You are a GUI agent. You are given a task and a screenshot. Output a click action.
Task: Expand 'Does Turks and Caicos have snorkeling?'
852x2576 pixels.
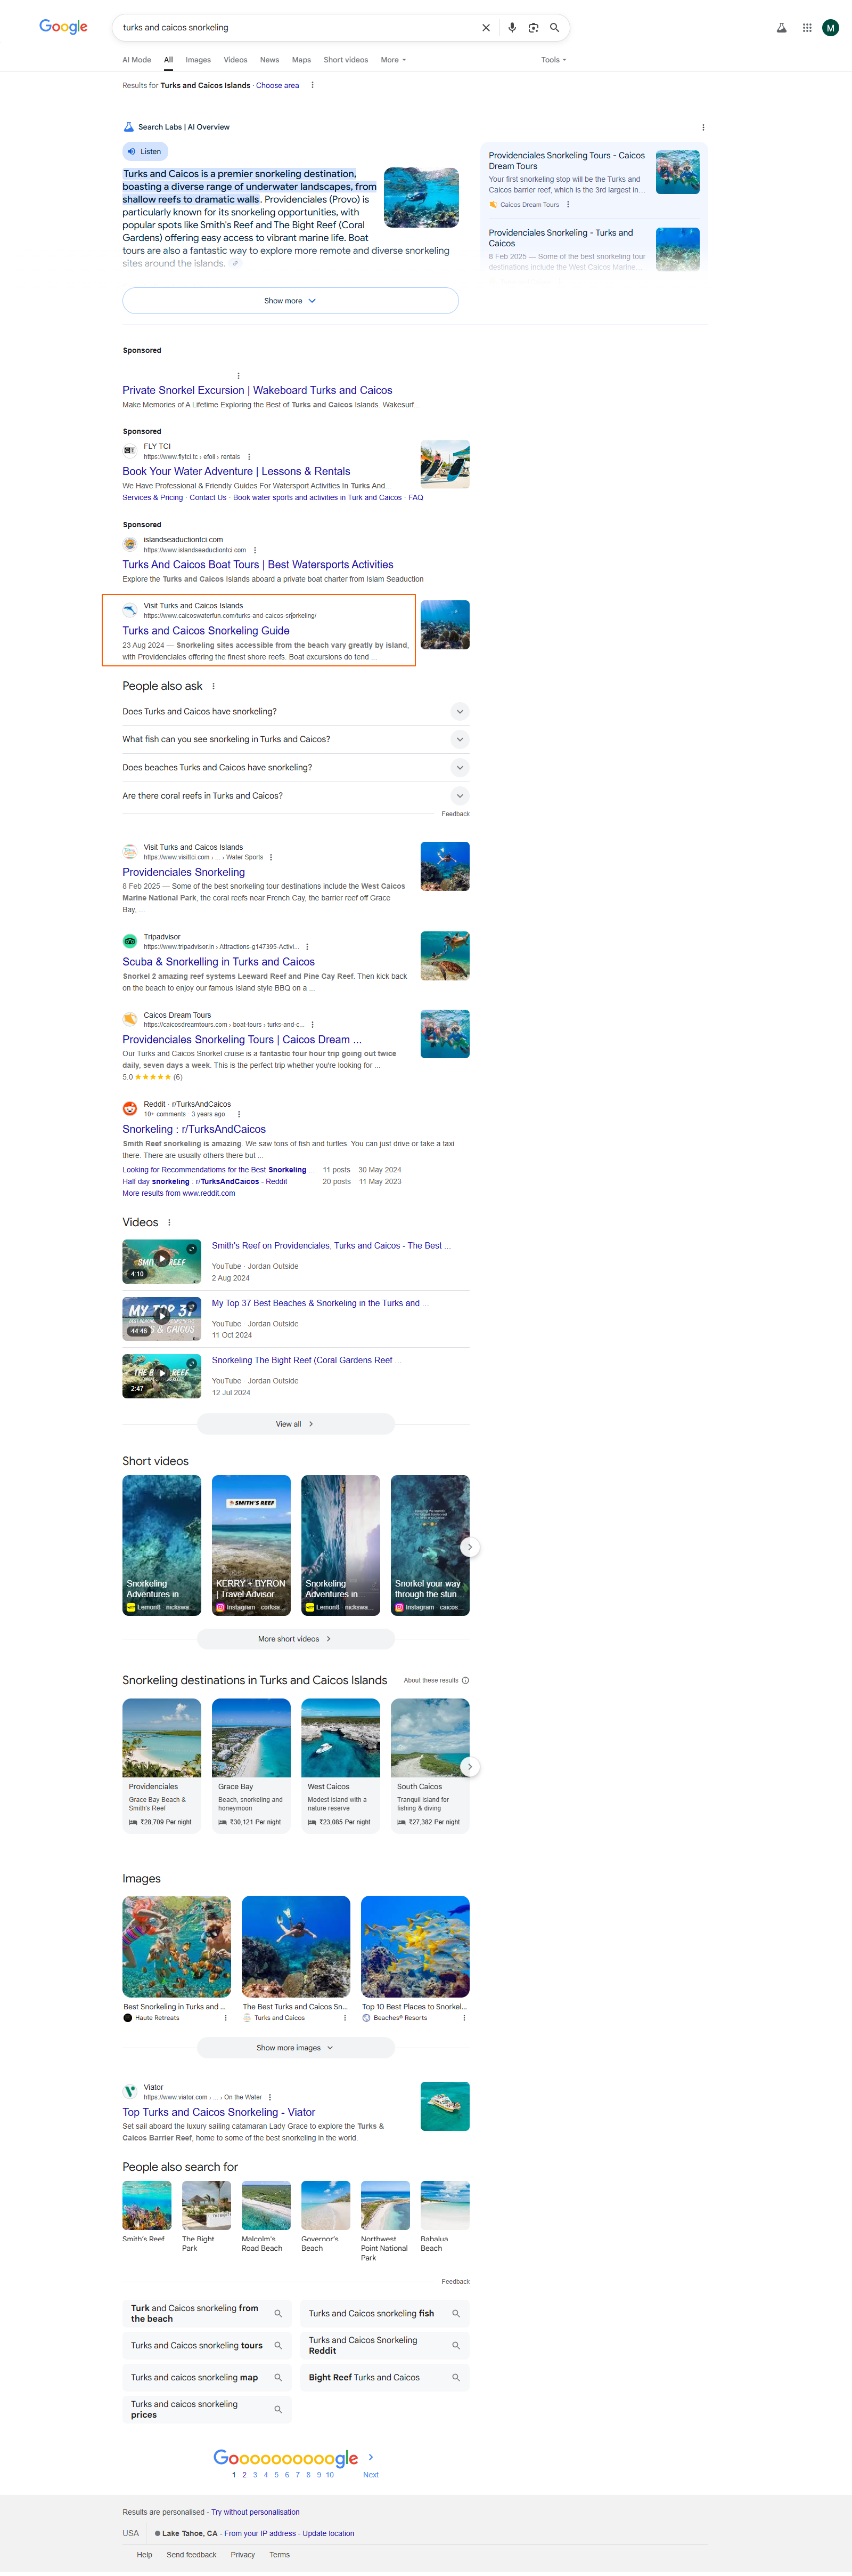pyautogui.click(x=296, y=712)
